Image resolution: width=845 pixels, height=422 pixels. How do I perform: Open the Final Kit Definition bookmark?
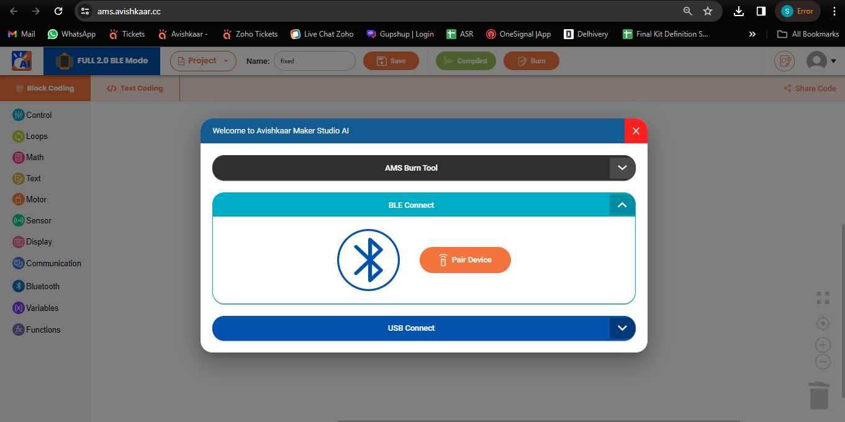coord(666,34)
